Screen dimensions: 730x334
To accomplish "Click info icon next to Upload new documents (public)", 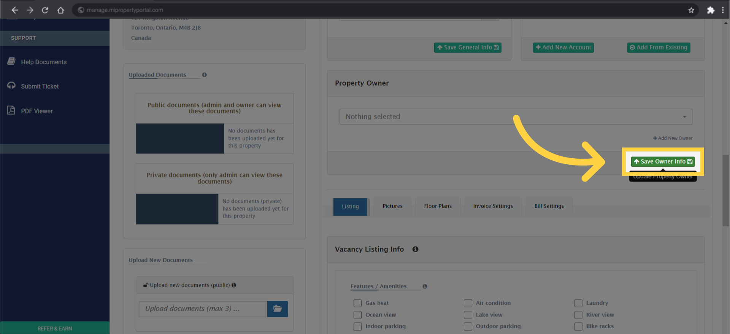I will point(234,285).
